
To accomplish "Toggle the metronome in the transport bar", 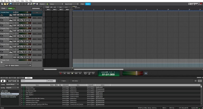I will pyautogui.click(x=89, y=73).
